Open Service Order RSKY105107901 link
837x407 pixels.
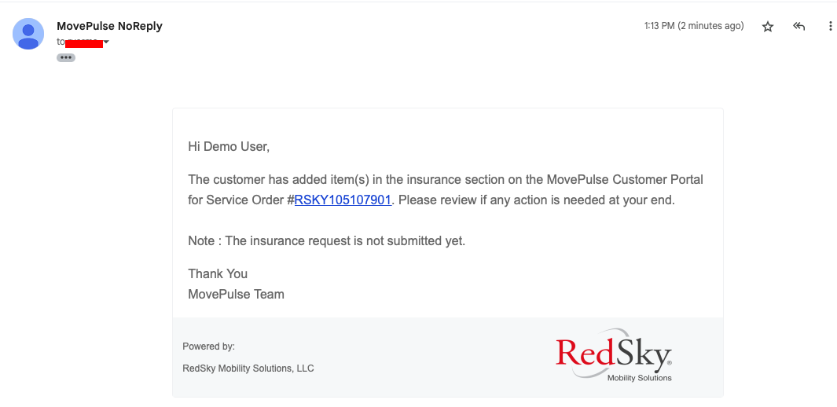[x=343, y=200]
